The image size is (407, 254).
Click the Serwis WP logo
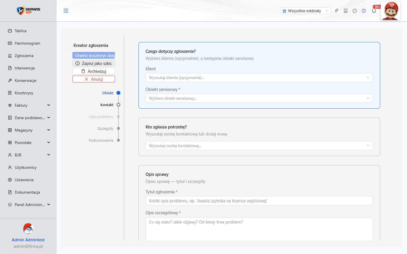(x=28, y=10)
